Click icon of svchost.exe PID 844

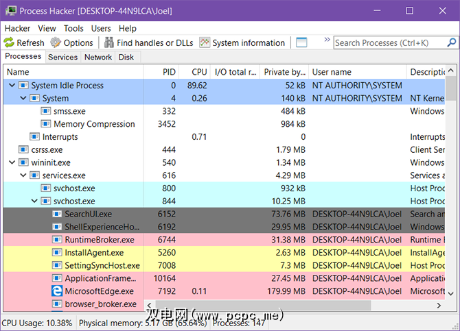pos(46,201)
